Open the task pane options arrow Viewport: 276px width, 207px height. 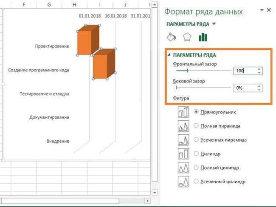262,10
